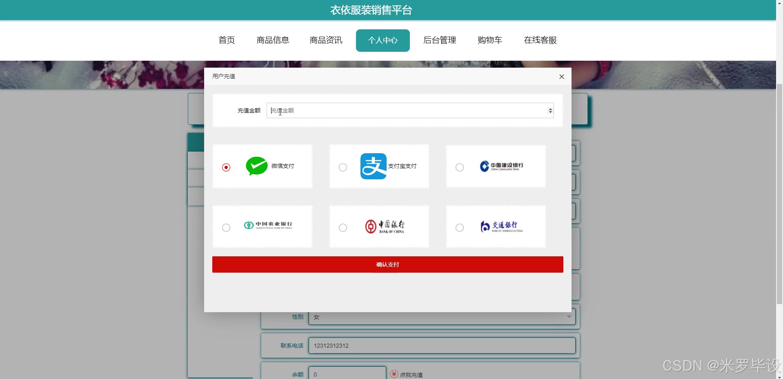783x379 pixels.
Task: Select the 中国银行 payment radio button
Action: [x=343, y=227]
